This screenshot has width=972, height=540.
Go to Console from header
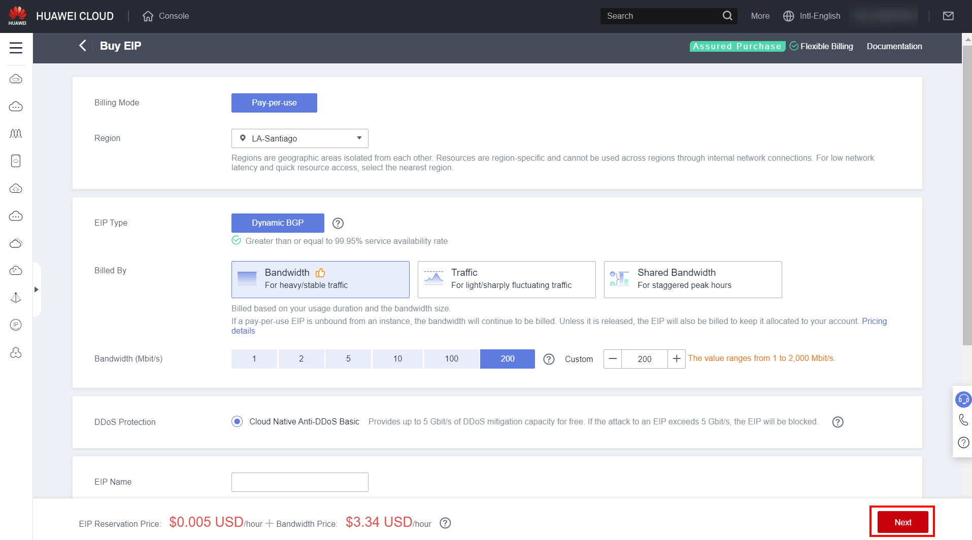coord(166,16)
